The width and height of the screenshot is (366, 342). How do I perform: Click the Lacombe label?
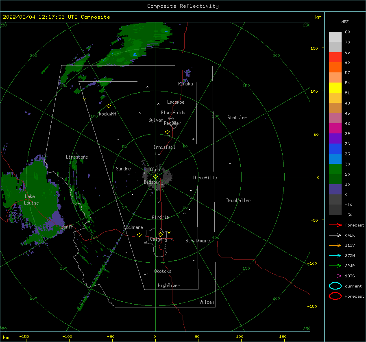(x=176, y=102)
